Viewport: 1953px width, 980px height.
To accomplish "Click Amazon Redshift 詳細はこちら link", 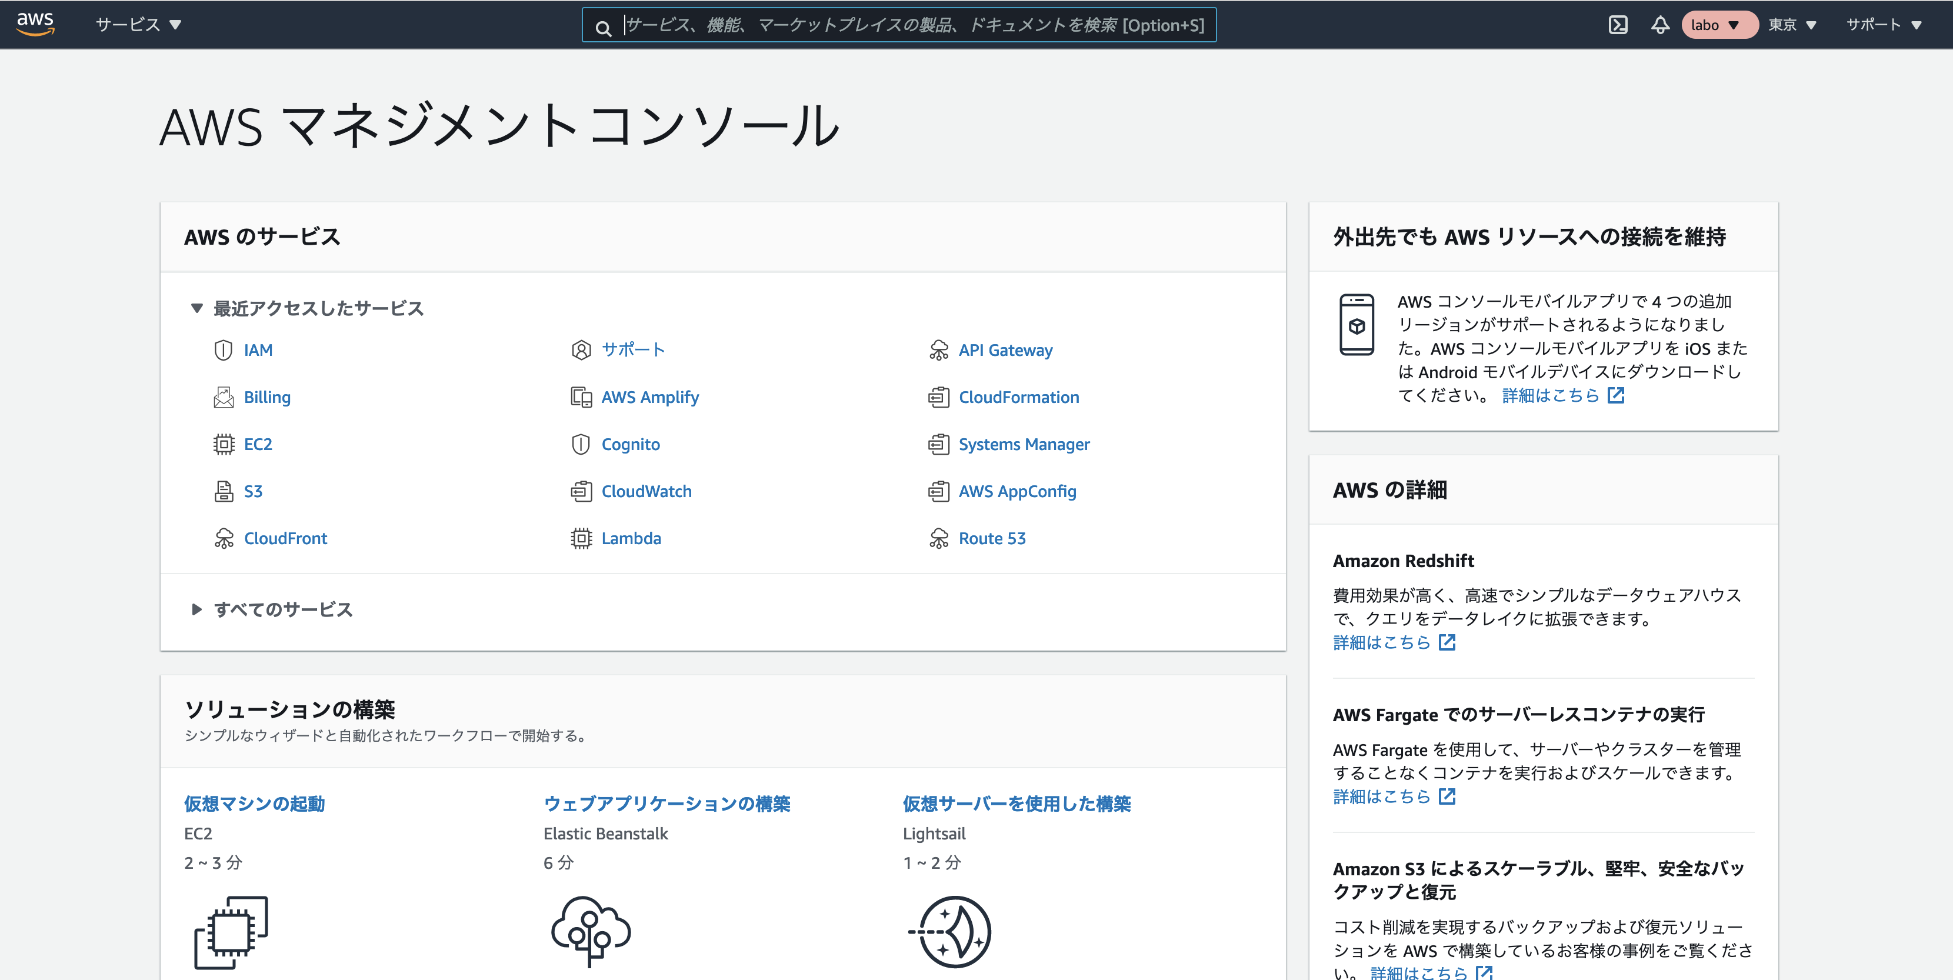I will [1381, 642].
